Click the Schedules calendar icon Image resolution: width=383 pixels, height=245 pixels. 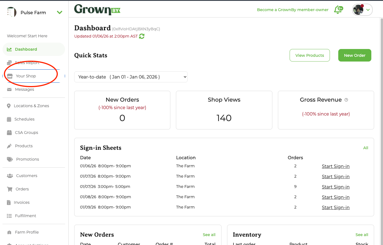coord(9,119)
